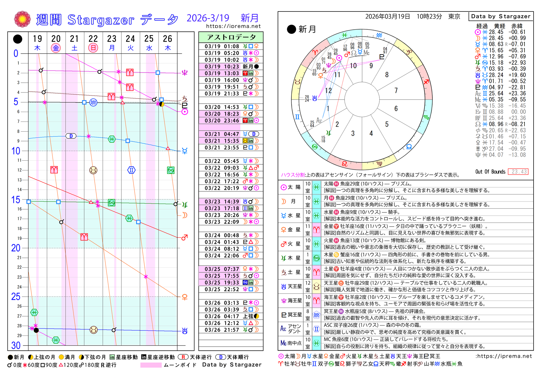Click the circled 金 under day 20
Viewport: 541px width, 378px height.
[x=56, y=48]
